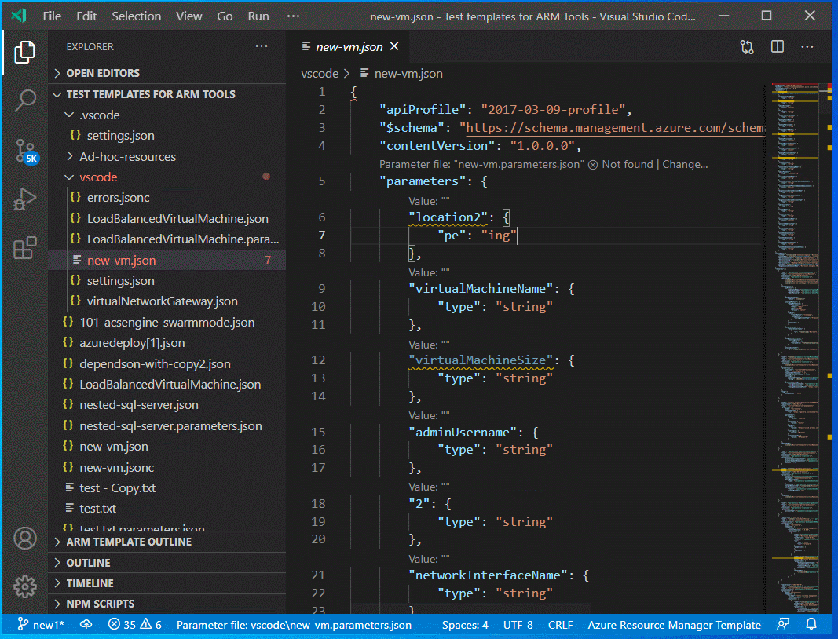Open dependson-with-copy2.json file
The image size is (838, 639).
pyautogui.click(x=167, y=363)
